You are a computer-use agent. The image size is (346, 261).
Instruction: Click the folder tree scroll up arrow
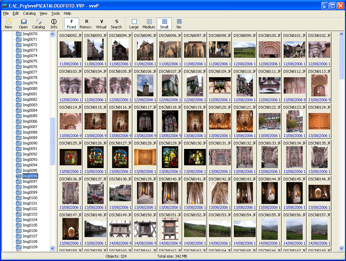(x=52, y=34)
